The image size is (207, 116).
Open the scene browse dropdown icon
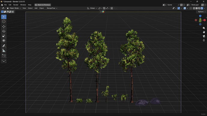(164, 5)
